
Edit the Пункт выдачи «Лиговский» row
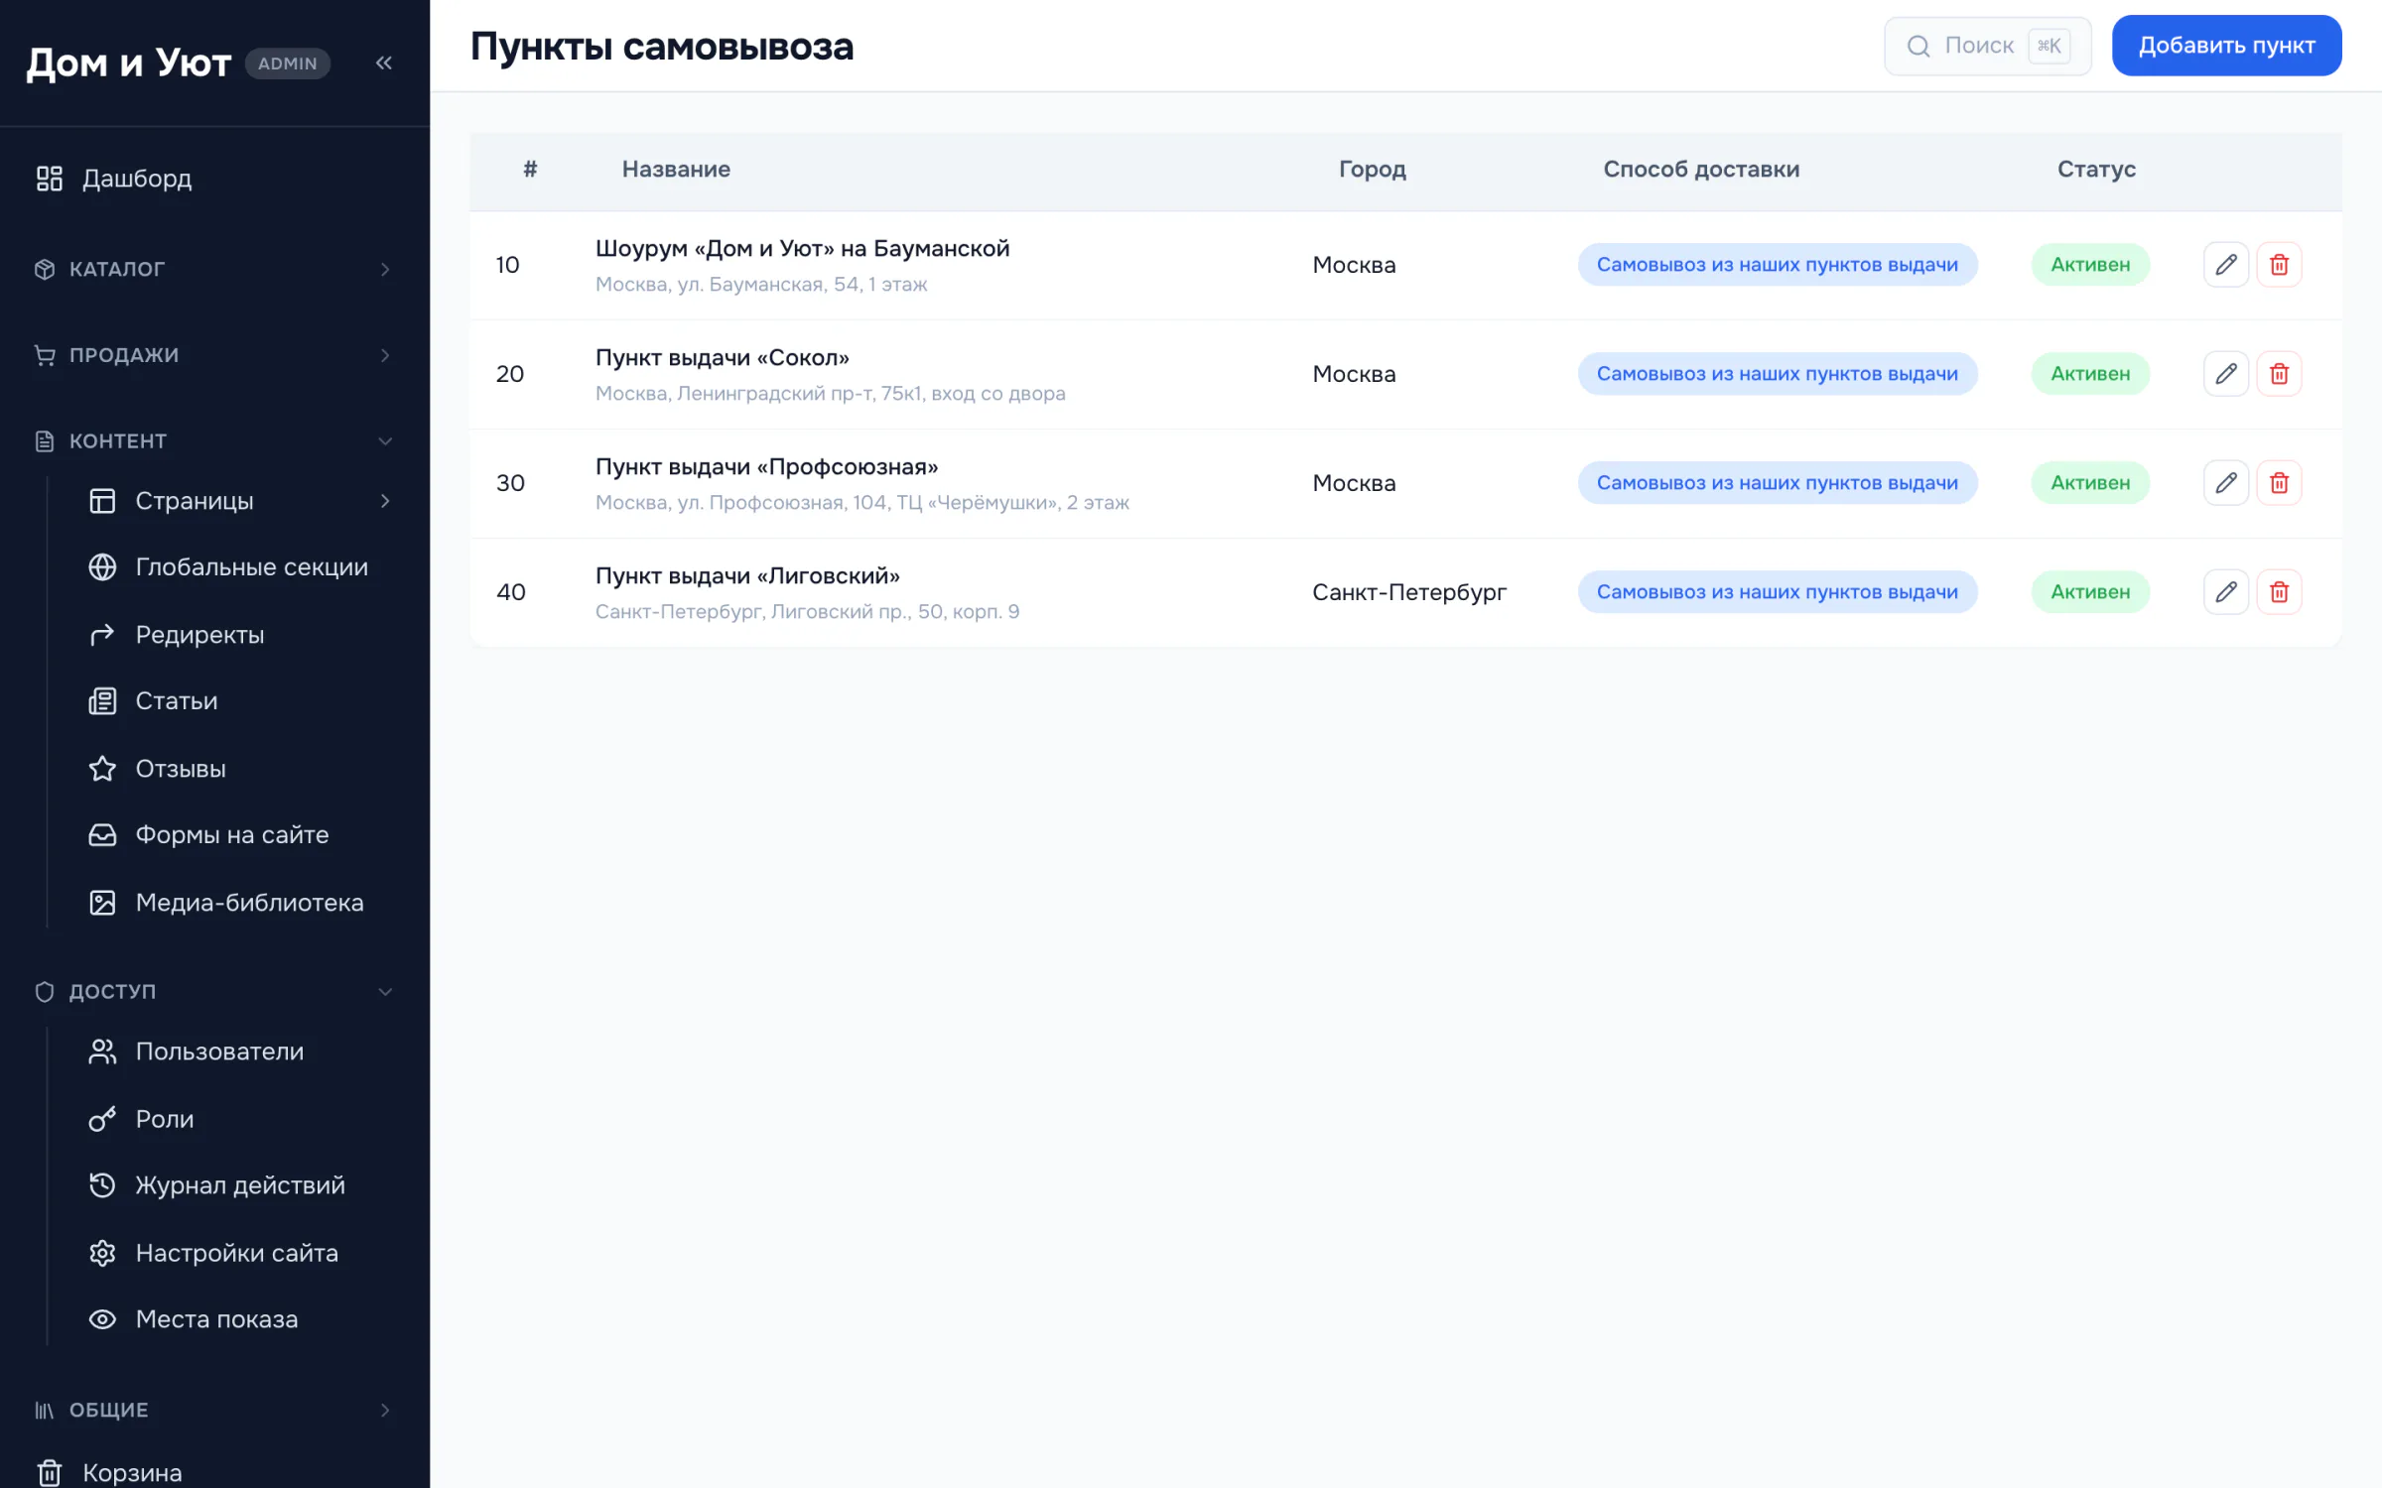pyautogui.click(x=2226, y=592)
